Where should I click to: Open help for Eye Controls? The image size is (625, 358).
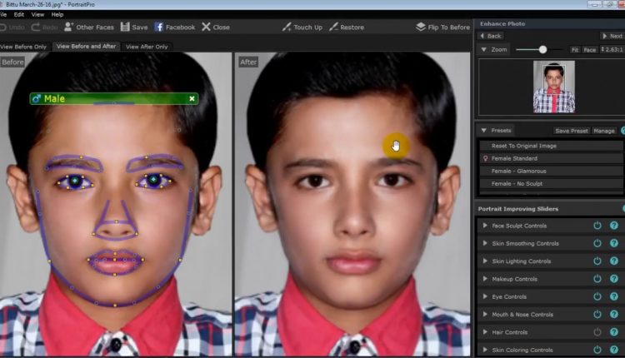tap(614, 296)
